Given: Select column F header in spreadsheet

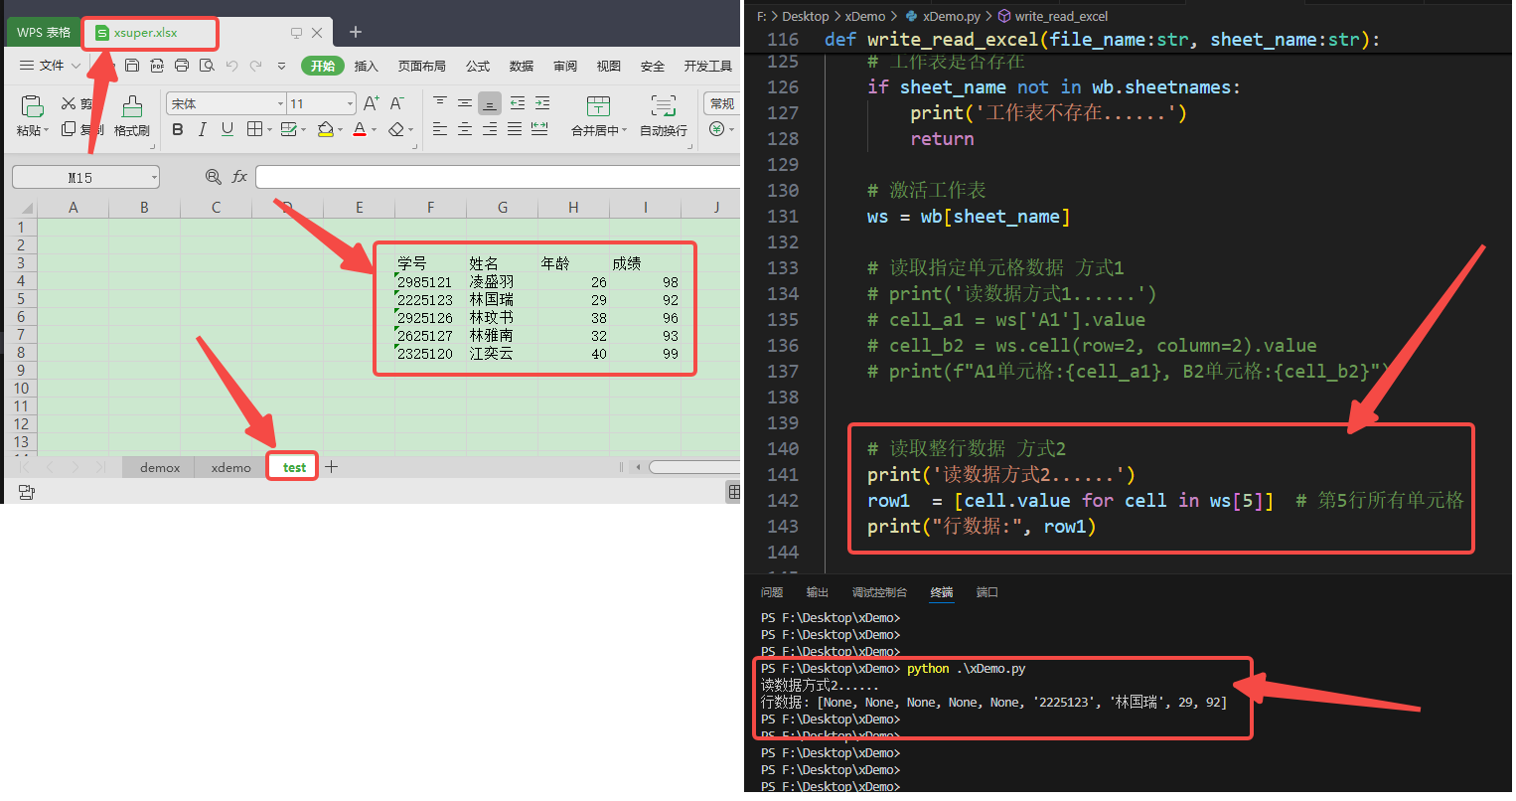Looking at the screenshot, I should pos(431,208).
